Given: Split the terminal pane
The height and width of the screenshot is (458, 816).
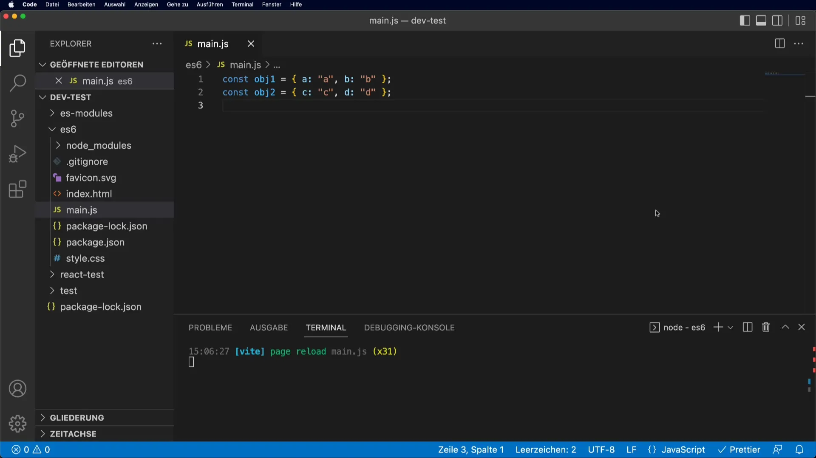Looking at the screenshot, I should (748, 327).
